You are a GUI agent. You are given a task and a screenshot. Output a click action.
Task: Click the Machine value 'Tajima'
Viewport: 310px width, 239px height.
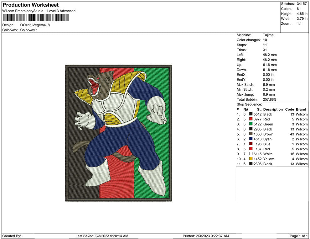268,35
